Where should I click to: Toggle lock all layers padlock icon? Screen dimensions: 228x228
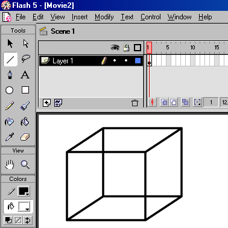[126, 48]
